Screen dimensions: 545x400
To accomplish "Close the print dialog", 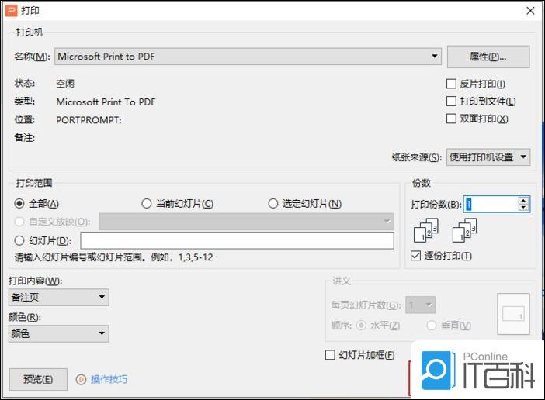I will pos(530,11).
